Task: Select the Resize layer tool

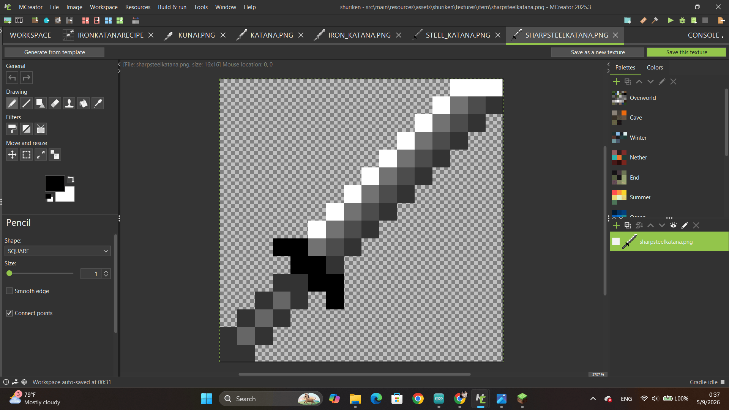Action: [41, 155]
